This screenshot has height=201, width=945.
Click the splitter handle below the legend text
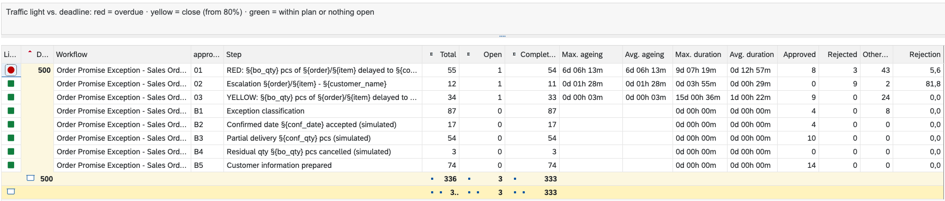(502, 36)
